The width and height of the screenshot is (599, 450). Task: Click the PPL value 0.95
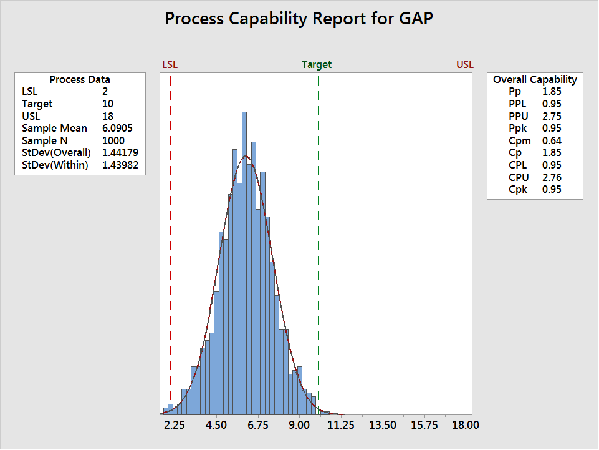tap(552, 104)
